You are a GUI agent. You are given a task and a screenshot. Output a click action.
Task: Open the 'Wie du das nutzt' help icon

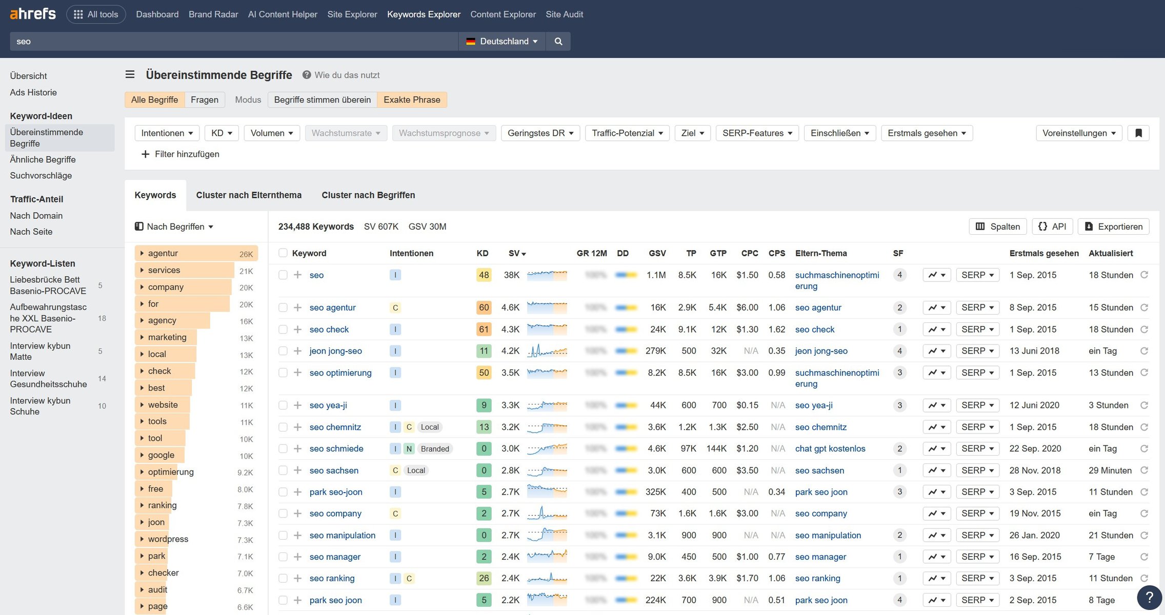pyautogui.click(x=307, y=75)
